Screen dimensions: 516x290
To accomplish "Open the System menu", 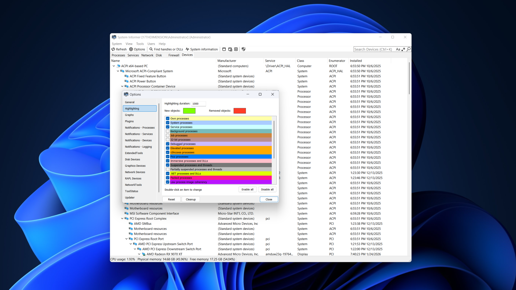I will point(117,44).
